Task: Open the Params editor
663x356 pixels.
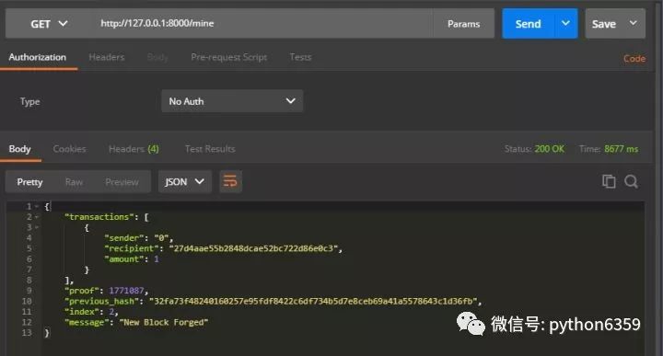Action: point(463,24)
